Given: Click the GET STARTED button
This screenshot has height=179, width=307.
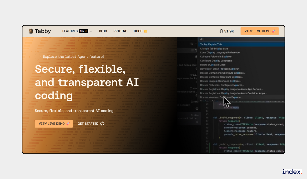Looking at the screenshot, I should [x=89, y=124].
